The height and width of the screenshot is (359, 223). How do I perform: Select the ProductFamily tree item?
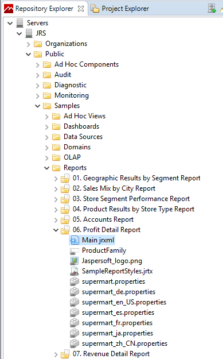[104, 250]
